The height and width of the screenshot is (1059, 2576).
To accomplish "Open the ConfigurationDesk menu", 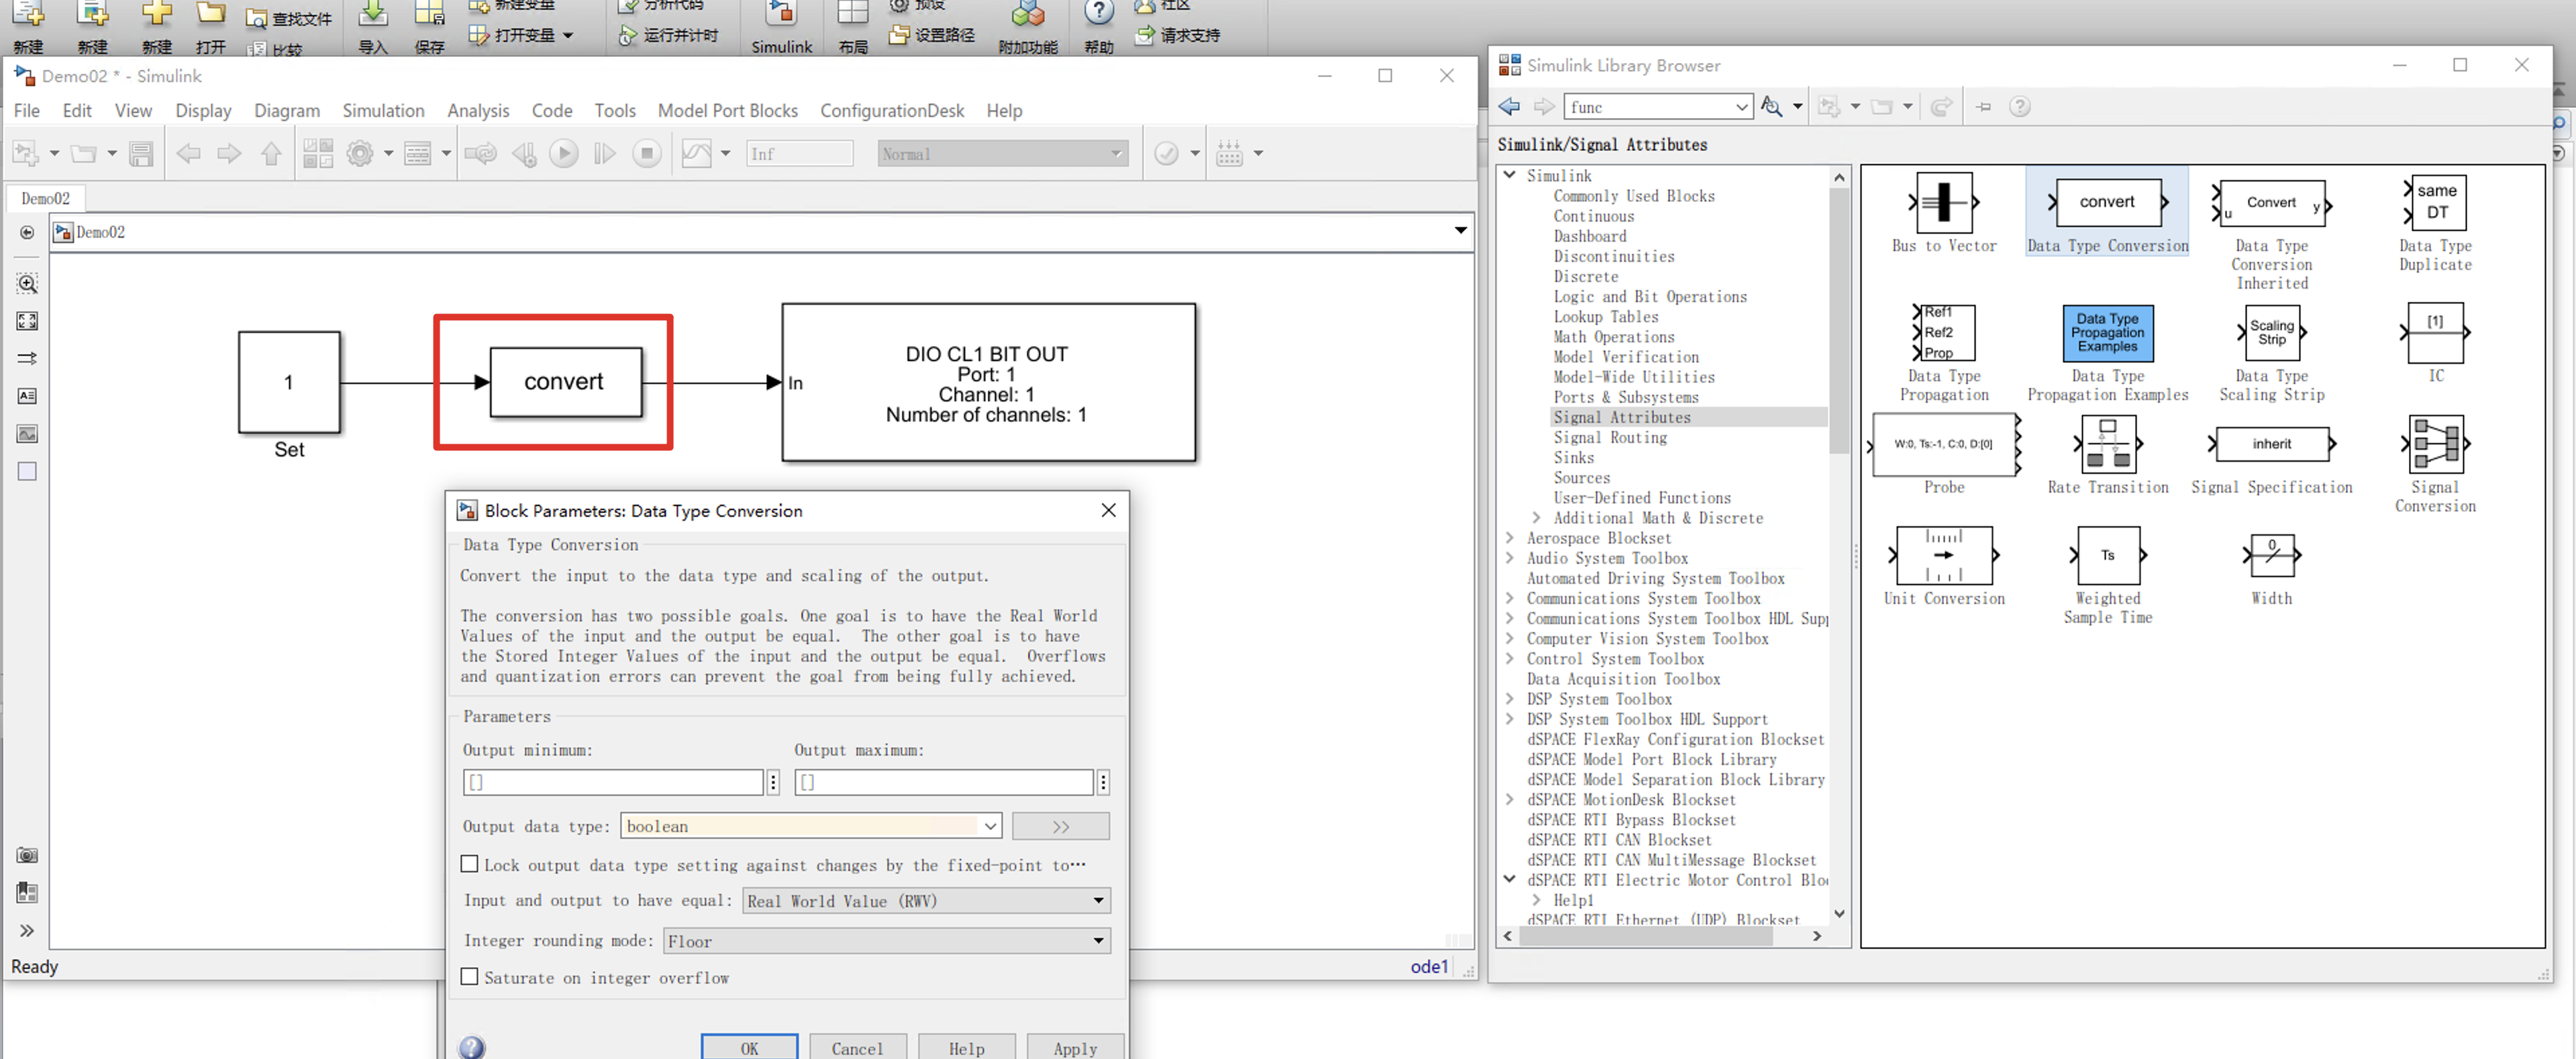I will tap(892, 110).
